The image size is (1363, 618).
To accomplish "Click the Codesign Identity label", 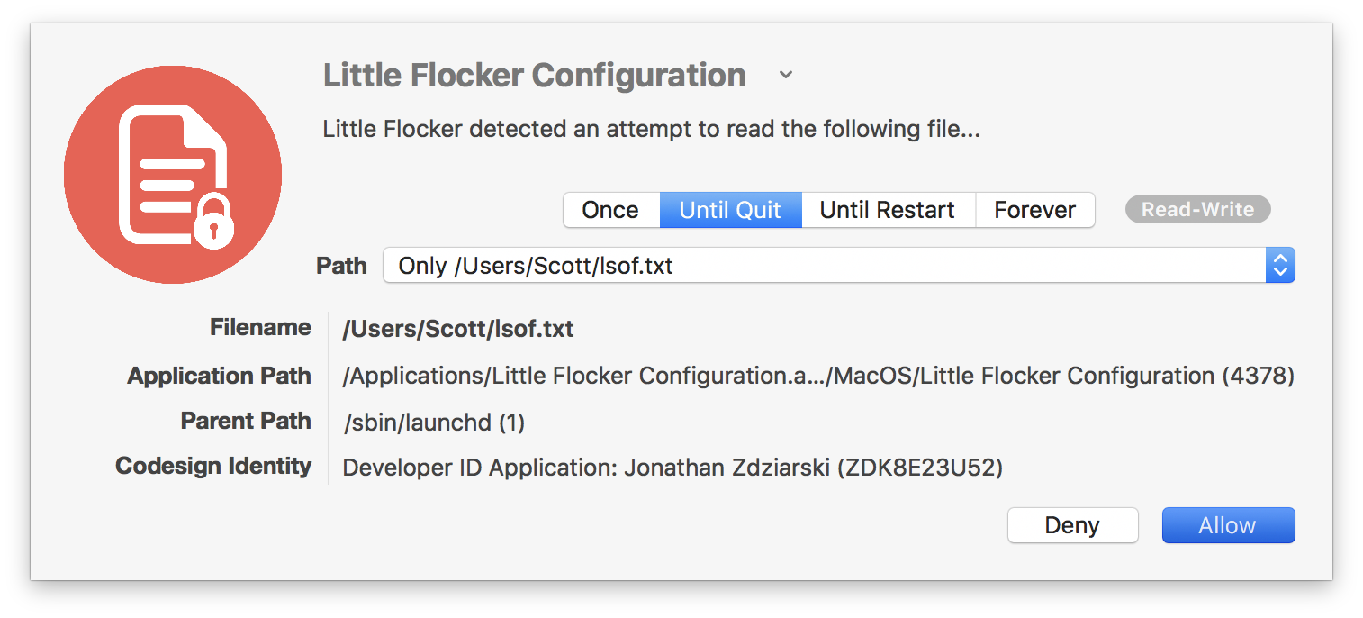I will coord(213,467).
